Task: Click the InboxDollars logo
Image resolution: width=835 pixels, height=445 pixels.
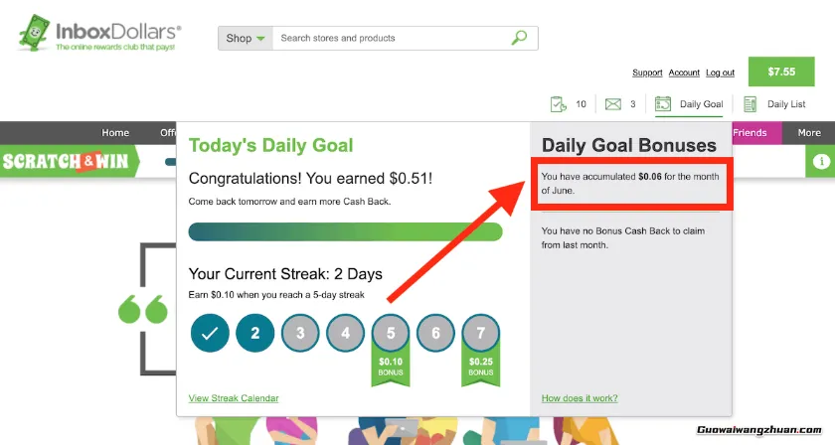Action: [x=99, y=37]
